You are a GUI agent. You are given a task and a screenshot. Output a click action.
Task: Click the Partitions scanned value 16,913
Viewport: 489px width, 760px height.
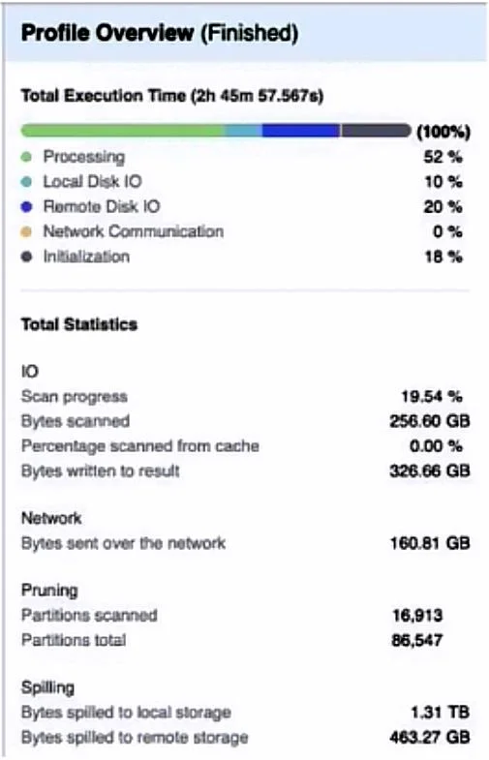[x=417, y=616]
